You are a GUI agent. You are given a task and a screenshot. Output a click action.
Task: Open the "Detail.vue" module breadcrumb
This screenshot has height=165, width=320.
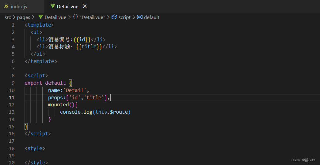[x=92, y=17]
